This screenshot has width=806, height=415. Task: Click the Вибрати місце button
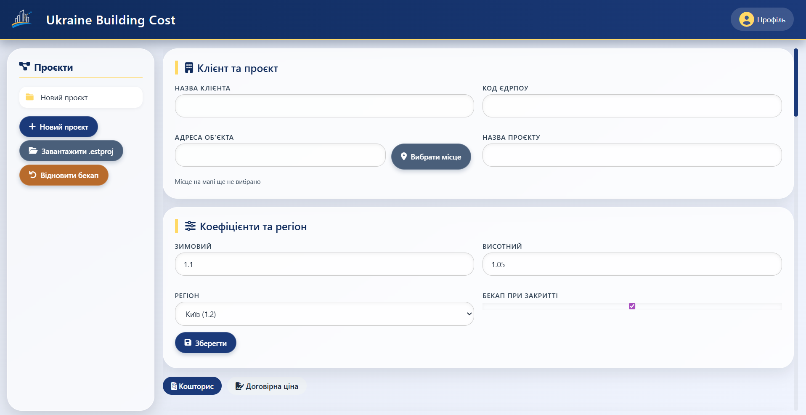(x=431, y=157)
